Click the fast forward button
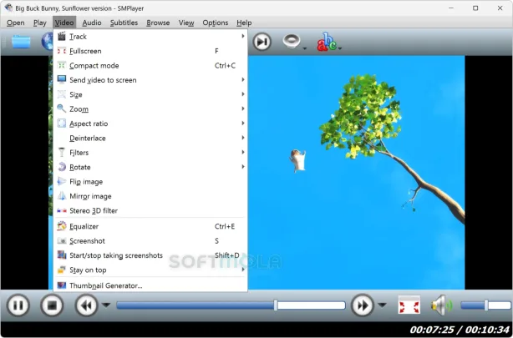Screen dimensions: 513x338 tap(362, 305)
